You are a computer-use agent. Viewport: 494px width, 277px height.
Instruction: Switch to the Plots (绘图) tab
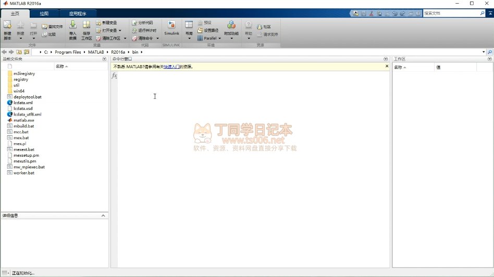(44, 14)
